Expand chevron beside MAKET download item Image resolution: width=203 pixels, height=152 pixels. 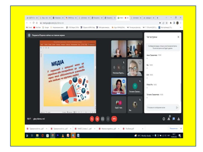coord(95,129)
